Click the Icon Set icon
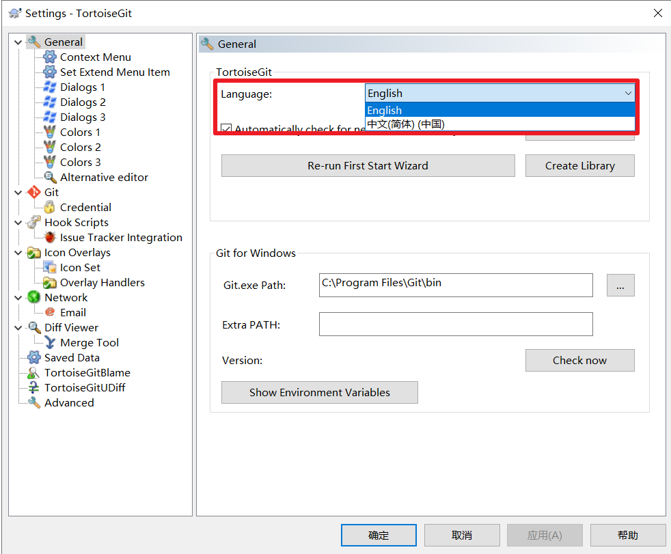Image resolution: width=671 pixels, height=554 pixels. [50, 267]
